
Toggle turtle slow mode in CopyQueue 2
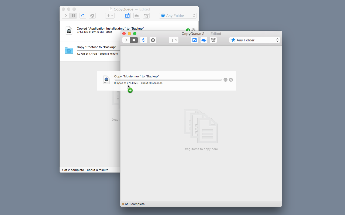(x=204, y=40)
